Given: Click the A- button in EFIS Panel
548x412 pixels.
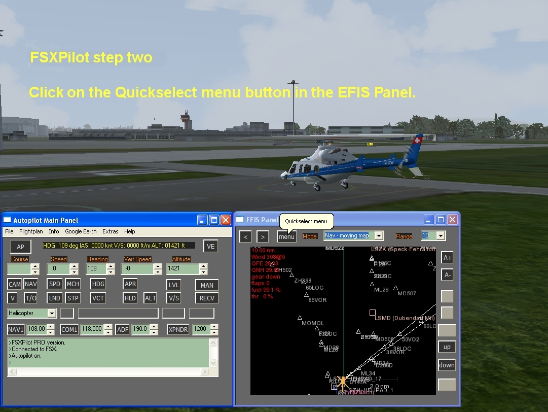Looking at the screenshot, I should [447, 275].
